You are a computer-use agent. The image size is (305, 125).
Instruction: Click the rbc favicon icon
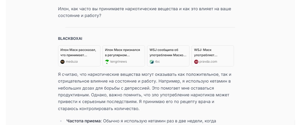tap(151, 62)
